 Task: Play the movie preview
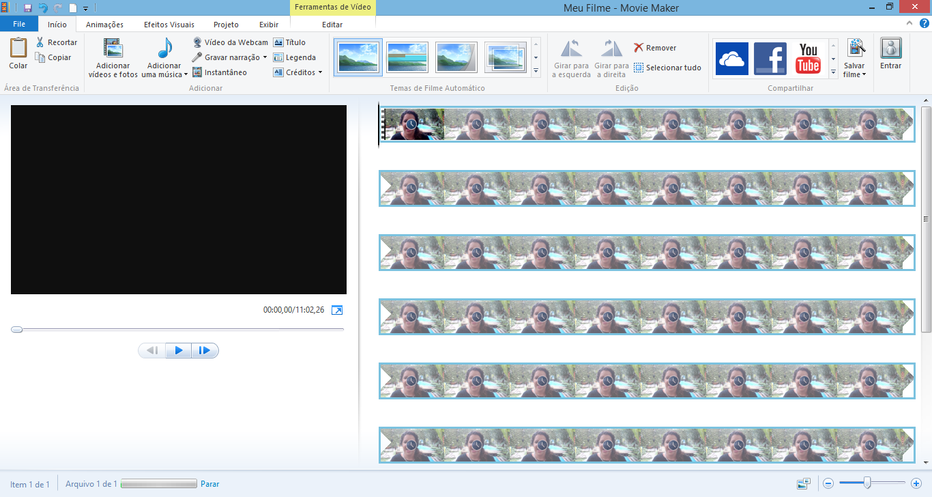pyautogui.click(x=179, y=350)
